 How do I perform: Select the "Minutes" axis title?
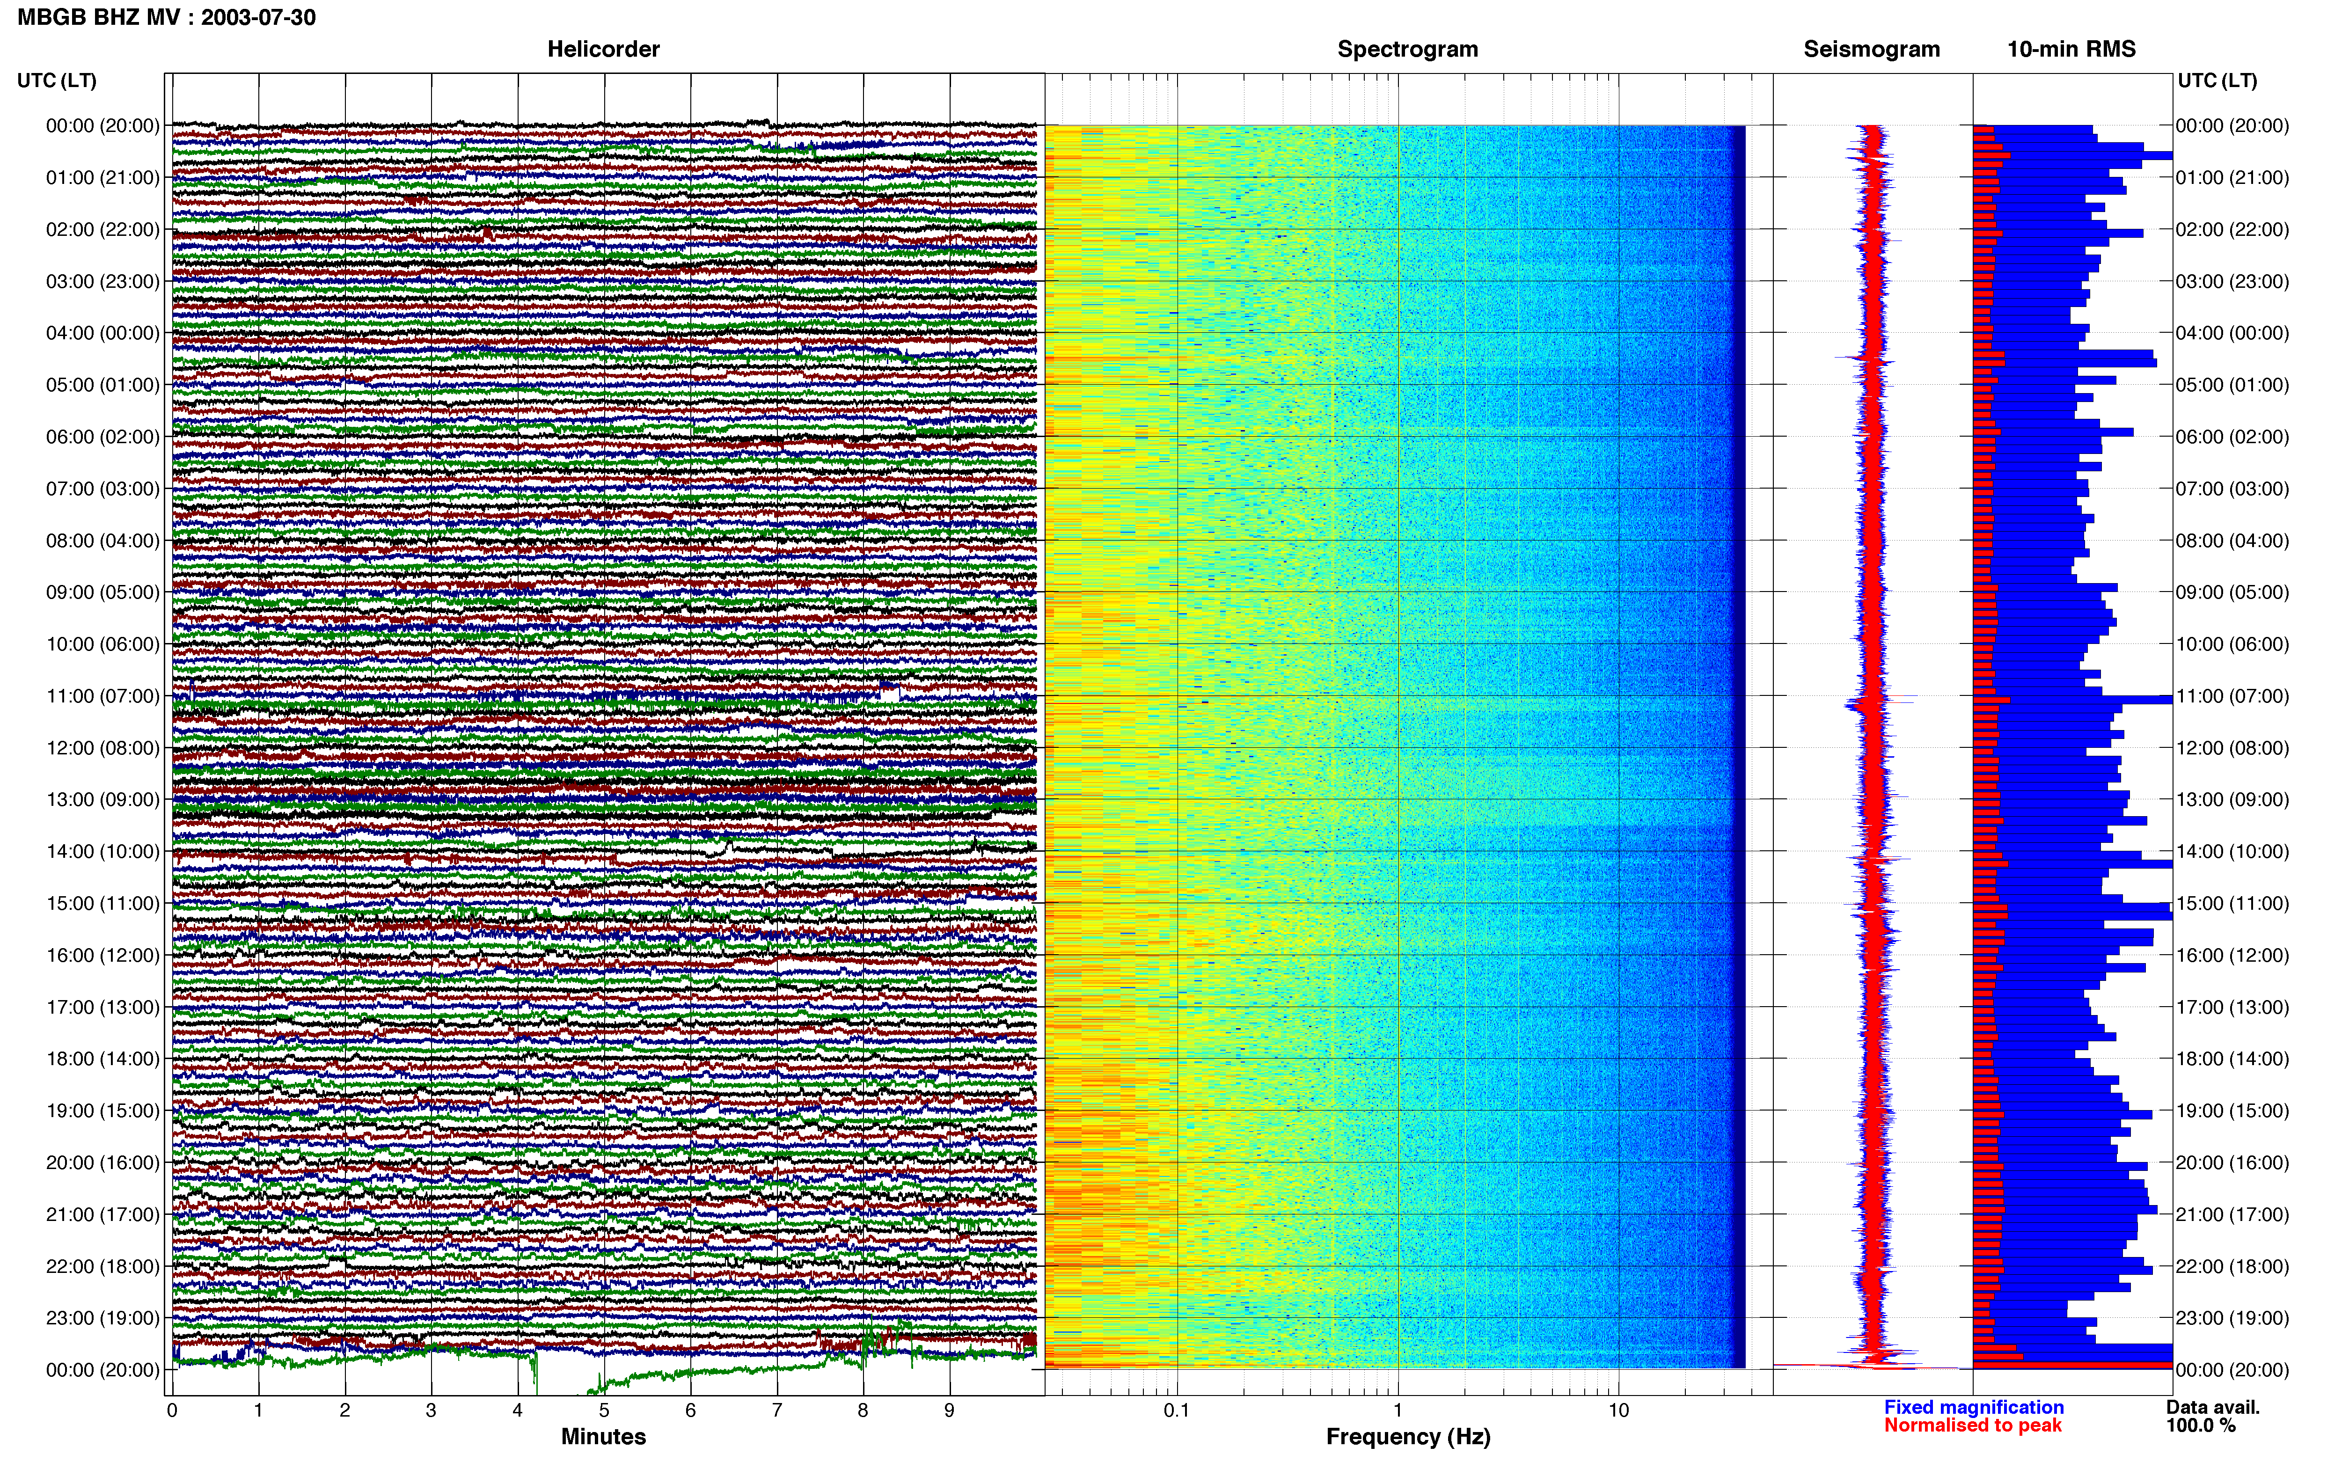pyautogui.click(x=603, y=1437)
